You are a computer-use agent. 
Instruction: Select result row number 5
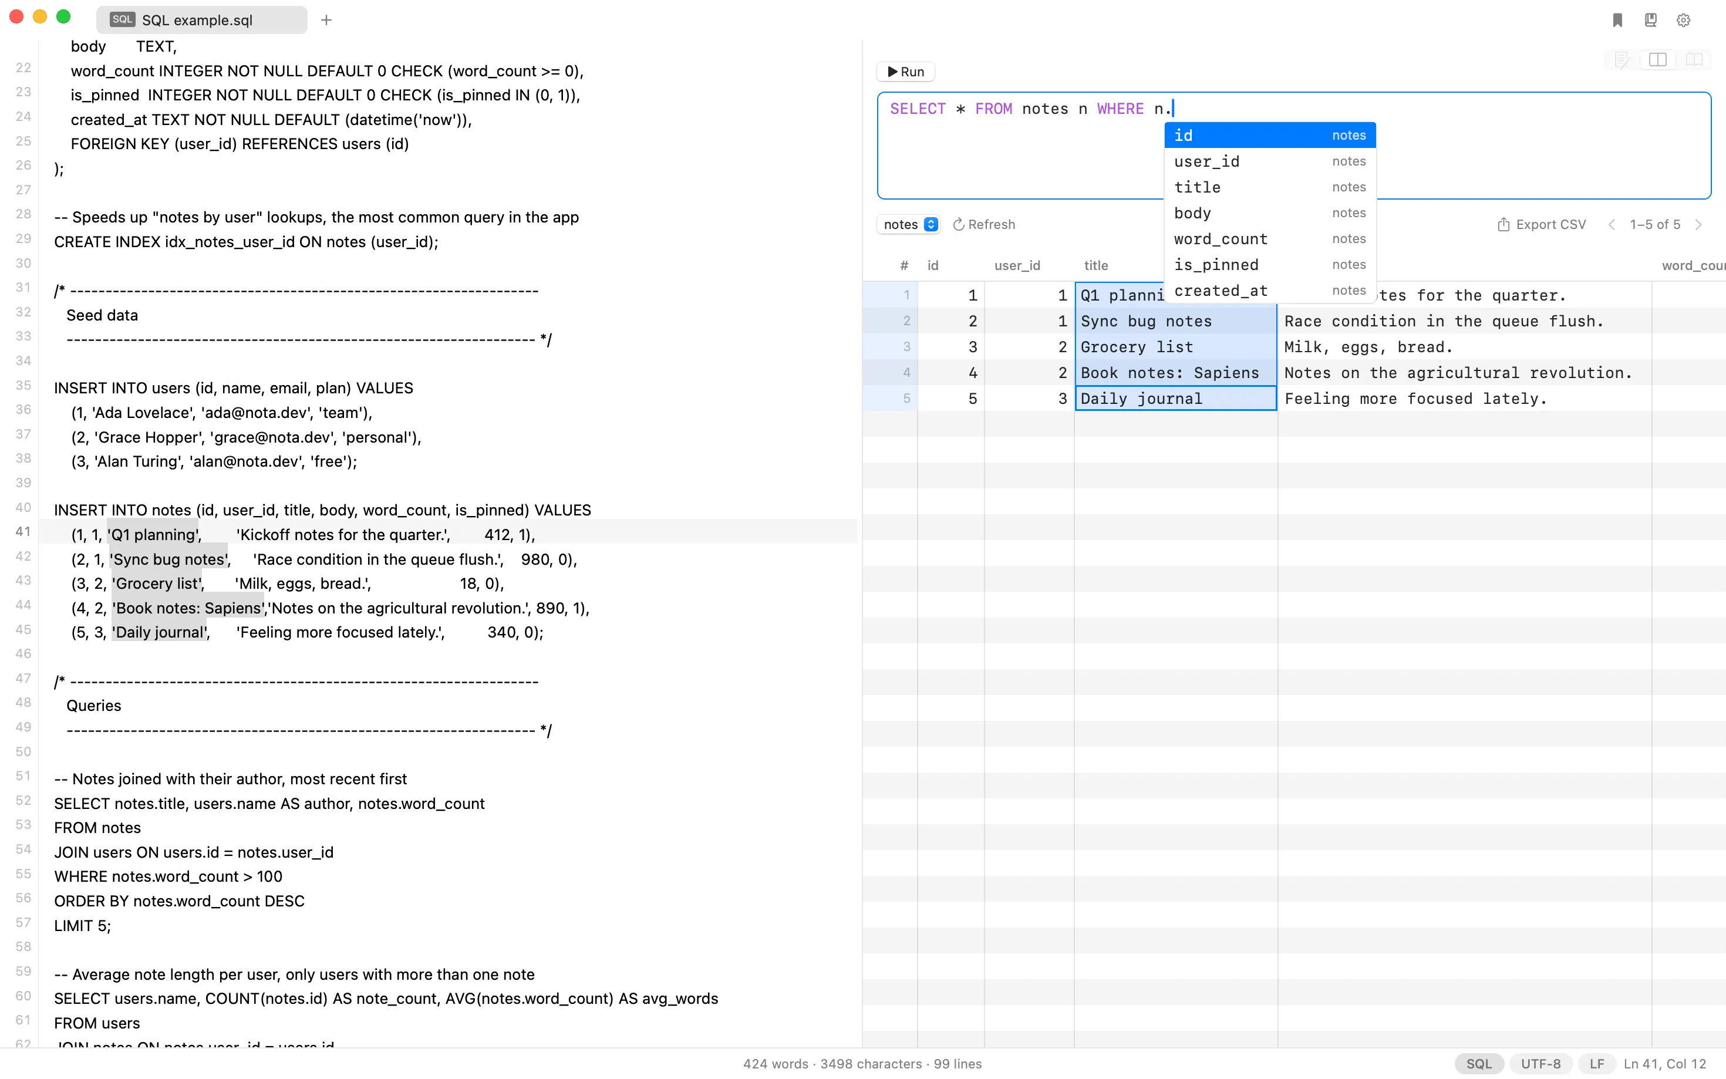point(890,398)
